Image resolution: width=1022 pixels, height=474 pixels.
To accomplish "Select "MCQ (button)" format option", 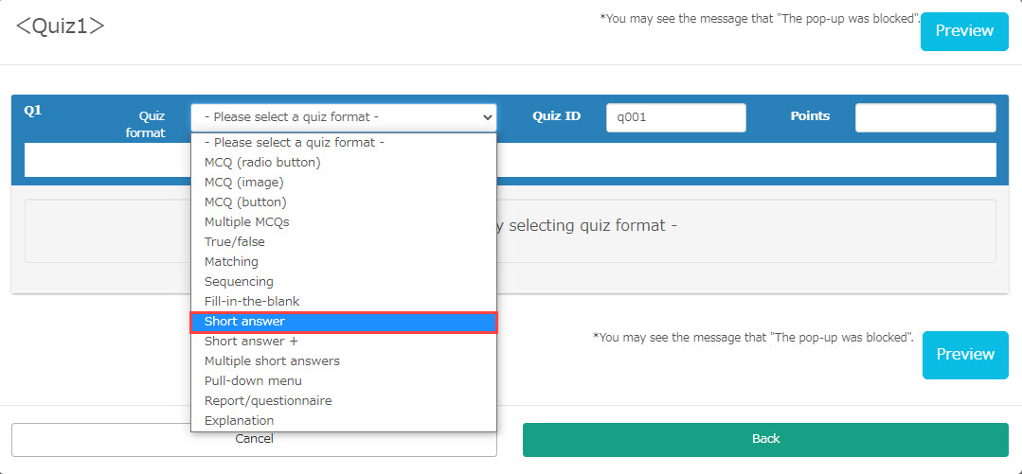I will (245, 202).
